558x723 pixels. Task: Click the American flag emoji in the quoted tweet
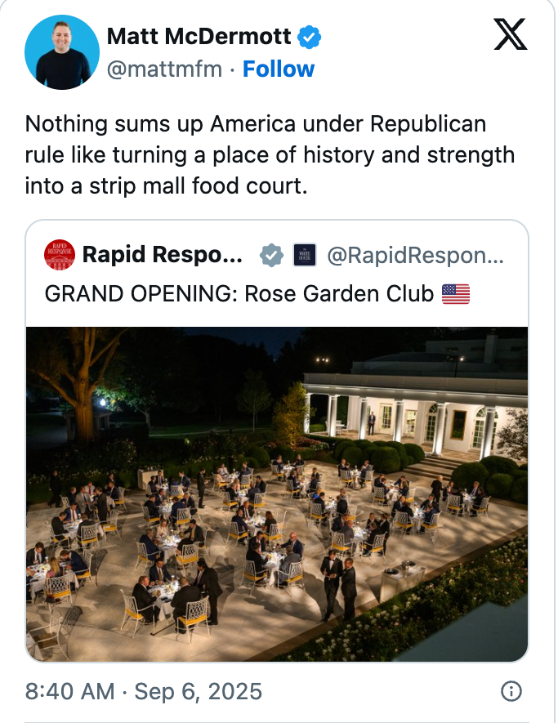point(458,293)
